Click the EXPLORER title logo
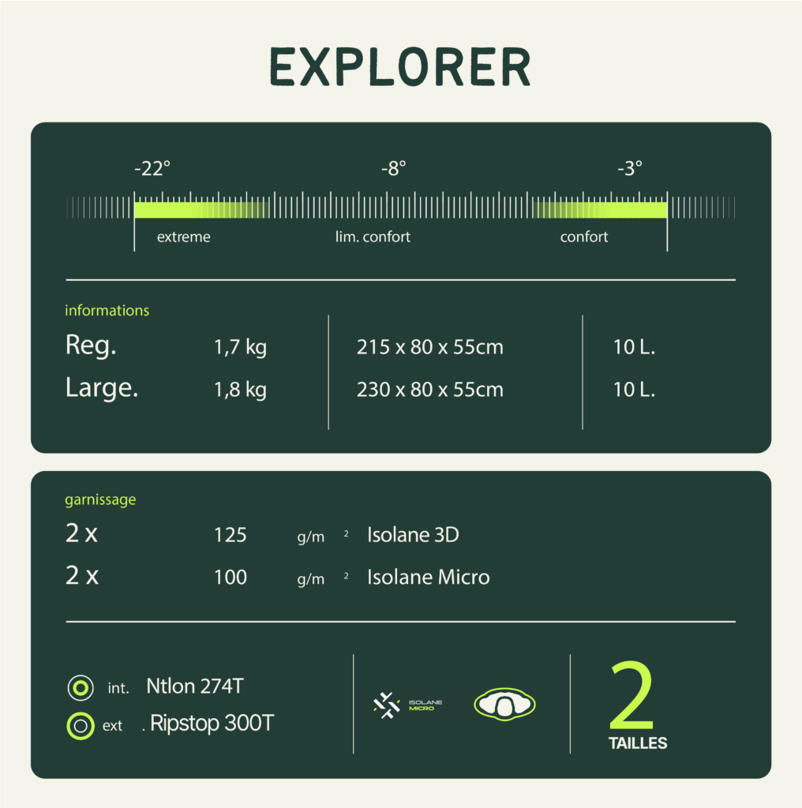 (401, 67)
